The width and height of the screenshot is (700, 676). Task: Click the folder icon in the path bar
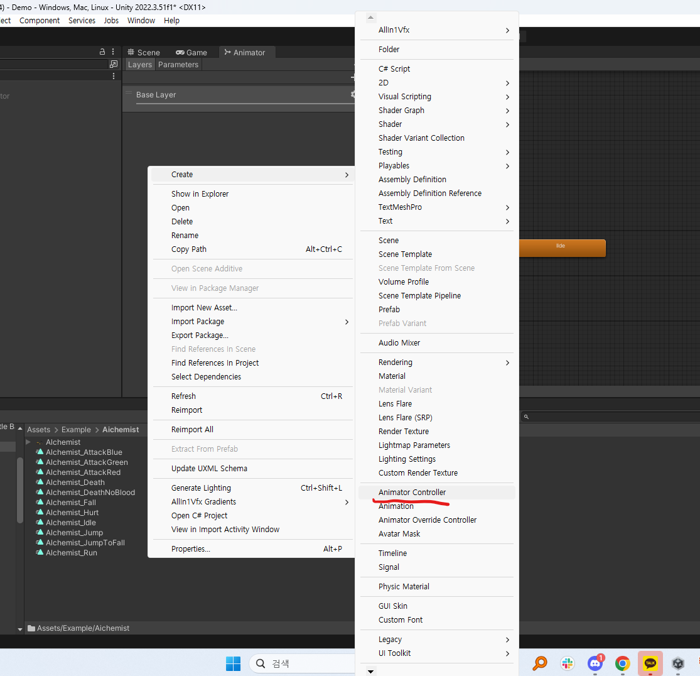pos(31,628)
